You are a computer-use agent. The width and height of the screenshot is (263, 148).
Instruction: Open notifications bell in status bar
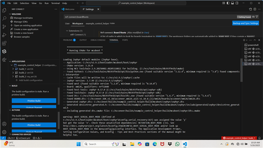tap(259, 138)
